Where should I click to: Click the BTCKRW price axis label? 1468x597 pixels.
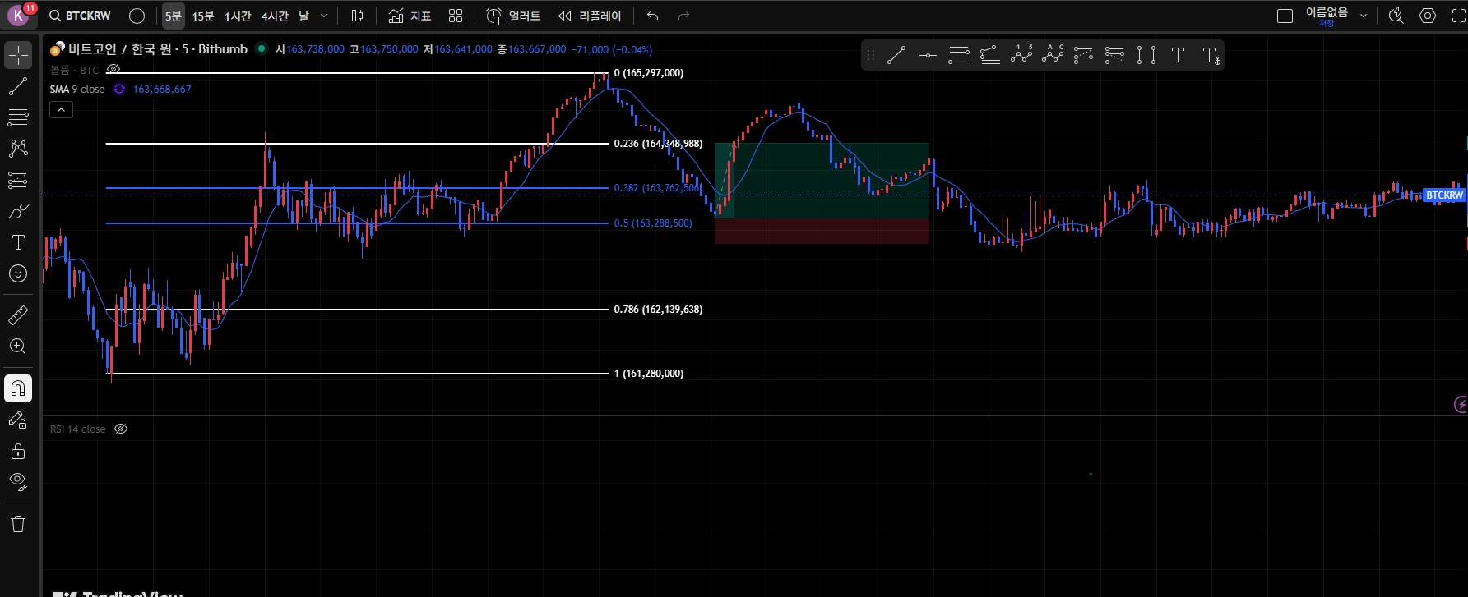(x=1444, y=195)
